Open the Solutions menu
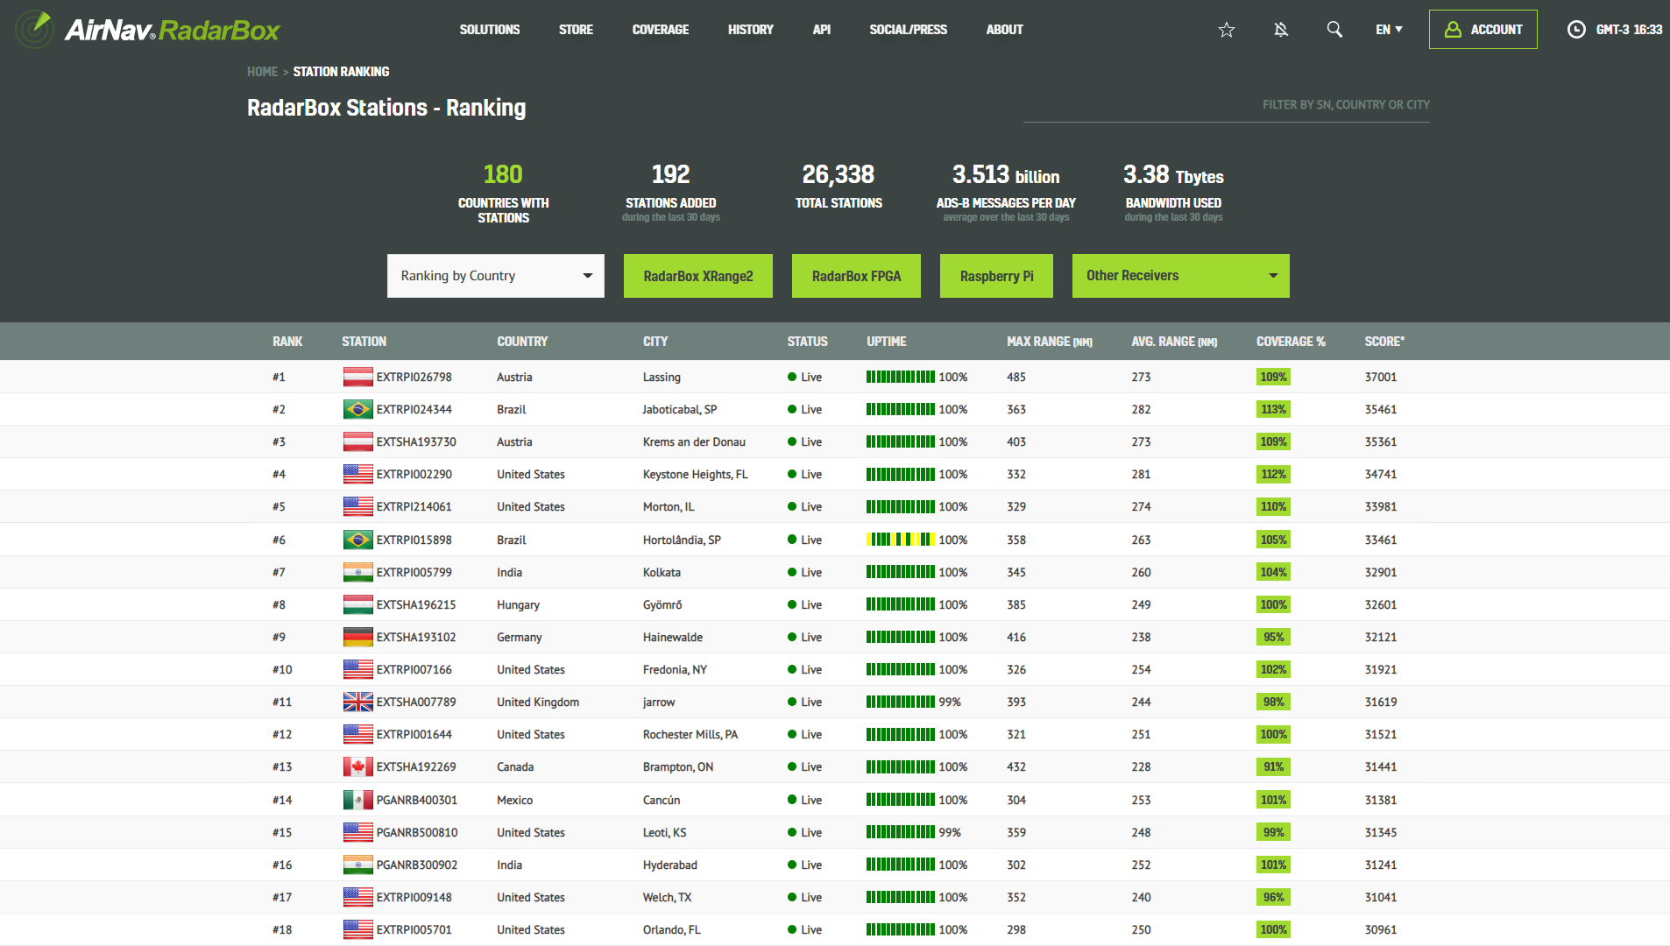Image resolution: width=1670 pixels, height=946 pixels. 490,30
